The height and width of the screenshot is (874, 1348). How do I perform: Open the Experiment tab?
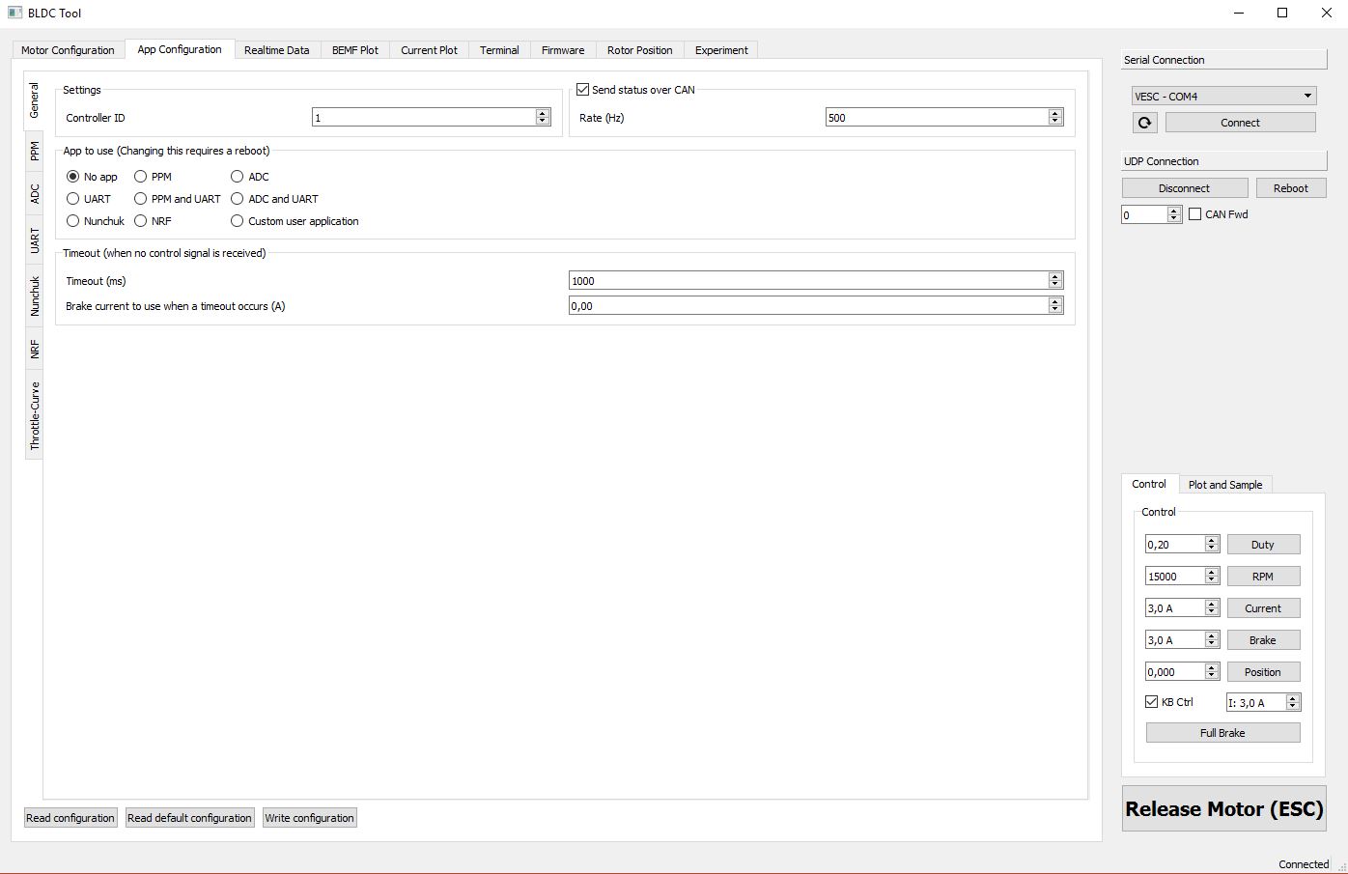(722, 50)
